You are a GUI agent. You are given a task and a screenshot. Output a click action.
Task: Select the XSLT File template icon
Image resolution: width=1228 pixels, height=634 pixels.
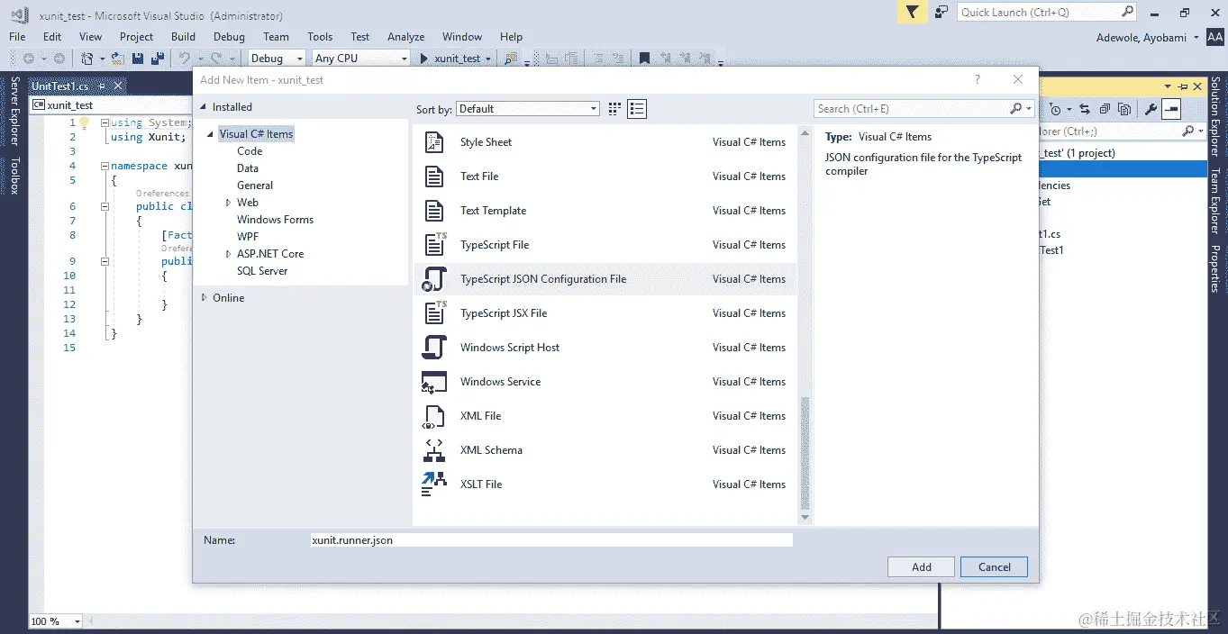434,485
